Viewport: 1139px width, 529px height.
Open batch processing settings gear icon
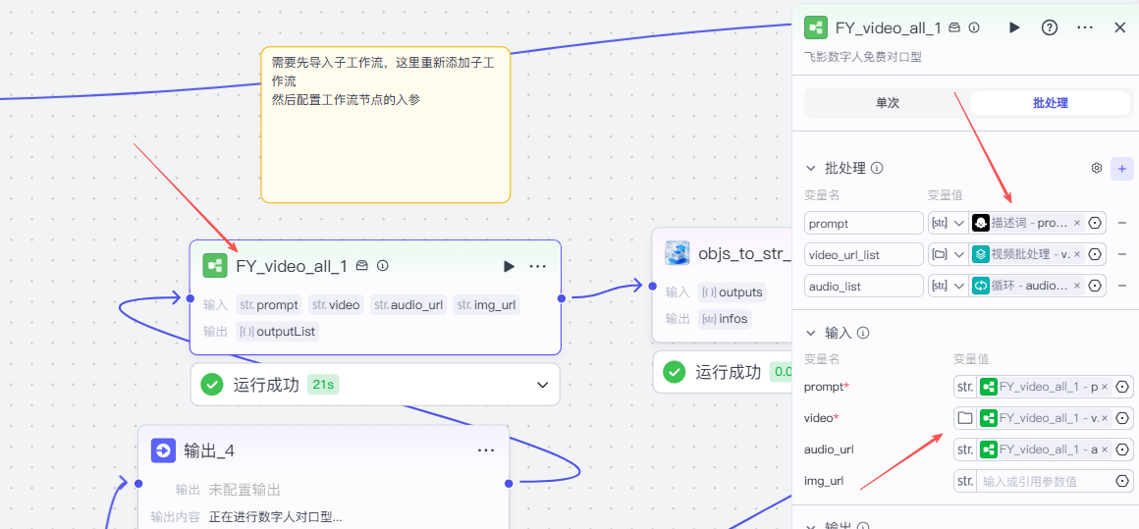click(x=1097, y=168)
